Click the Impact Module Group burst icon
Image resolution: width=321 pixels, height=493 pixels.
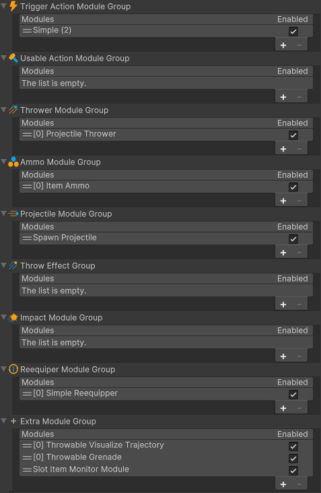[x=13, y=317]
